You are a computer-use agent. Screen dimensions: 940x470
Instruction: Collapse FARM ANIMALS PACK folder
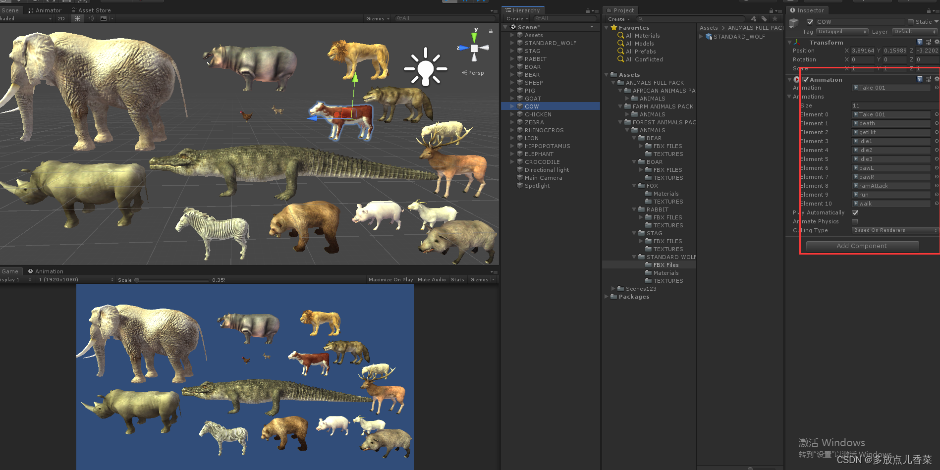pos(620,106)
